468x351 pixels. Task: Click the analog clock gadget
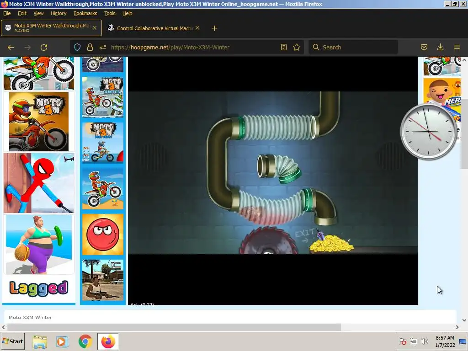[428, 131]
